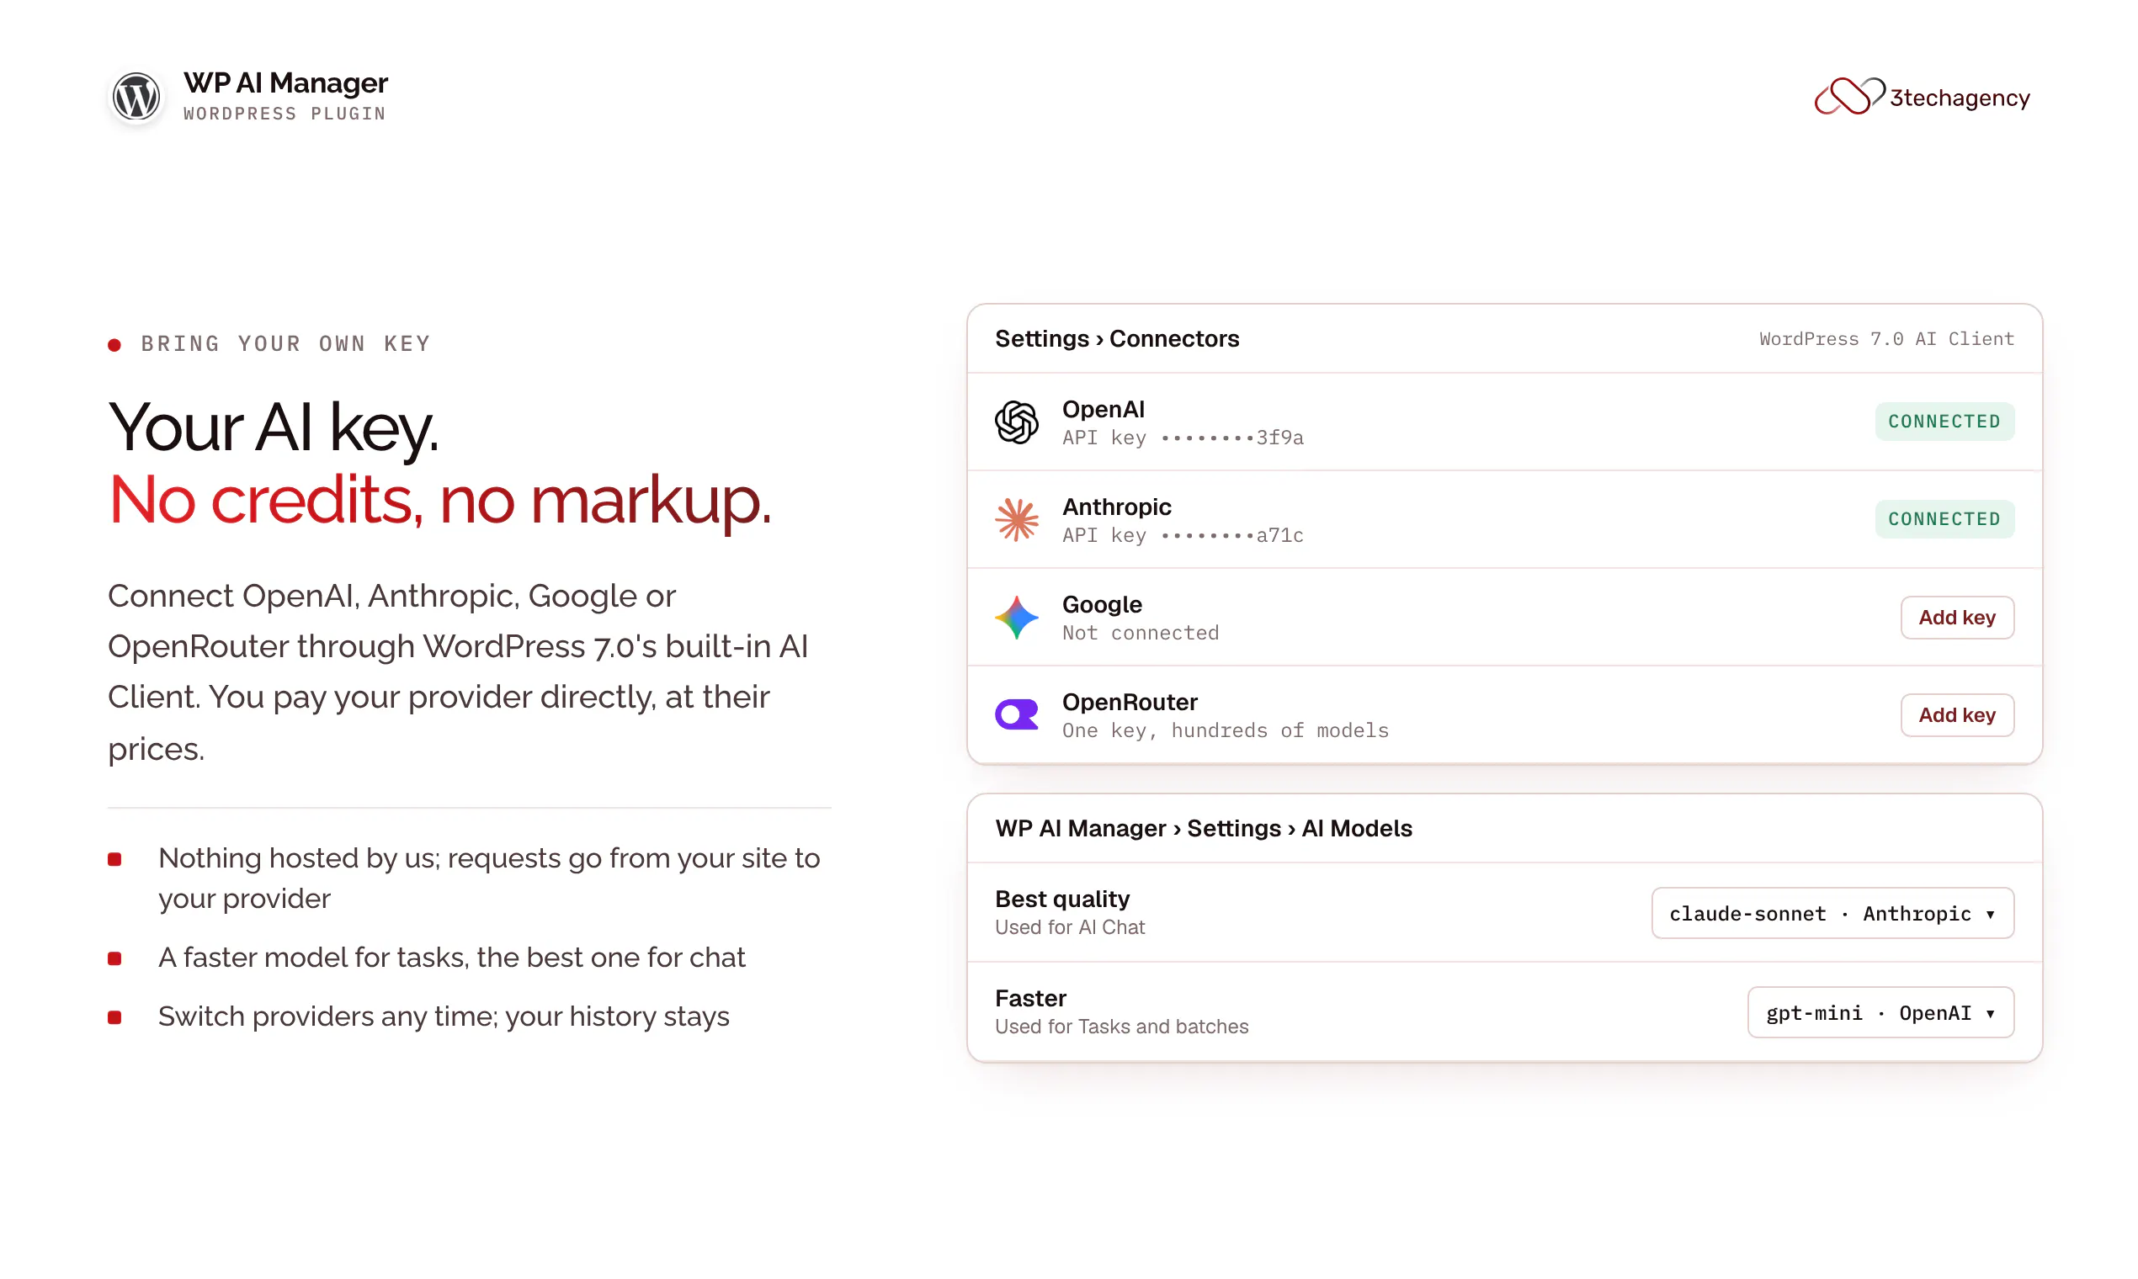Select the Anthropic starburst icon
Screen dimensions: 2138x1279
1017,520
